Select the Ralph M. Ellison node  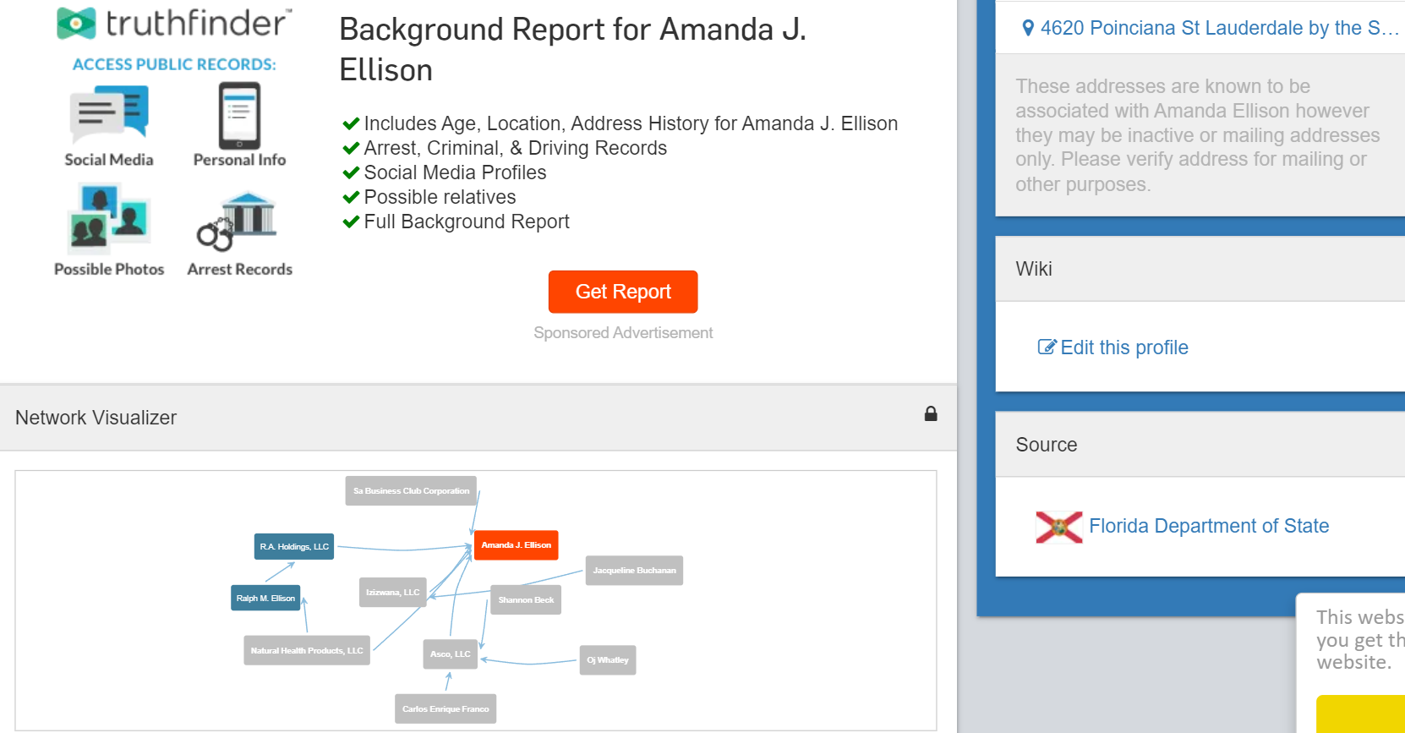click(x=265, y=599)
